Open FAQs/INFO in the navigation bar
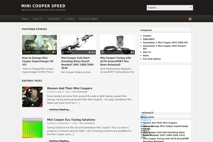Image resolution: width=213 pixels, height=142 pixels. point(54,19)
